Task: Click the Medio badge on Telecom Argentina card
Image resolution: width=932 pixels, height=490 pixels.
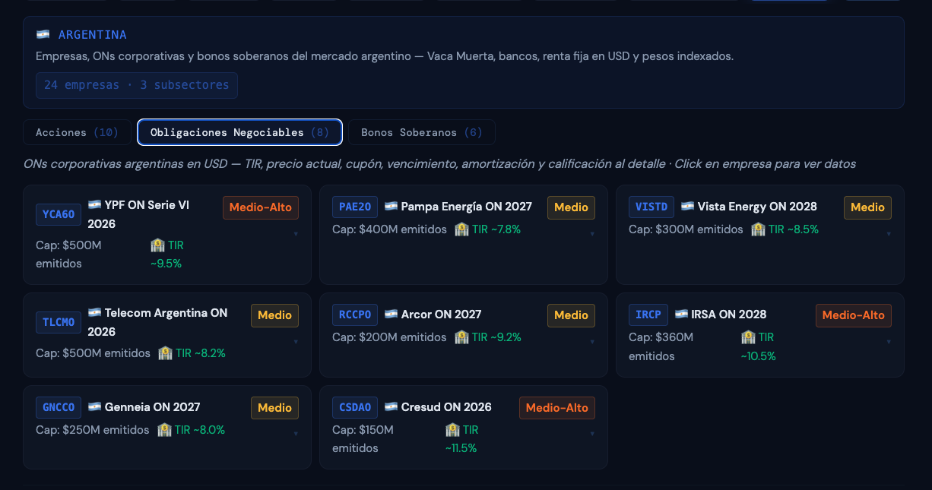Action: coord(274,315)
